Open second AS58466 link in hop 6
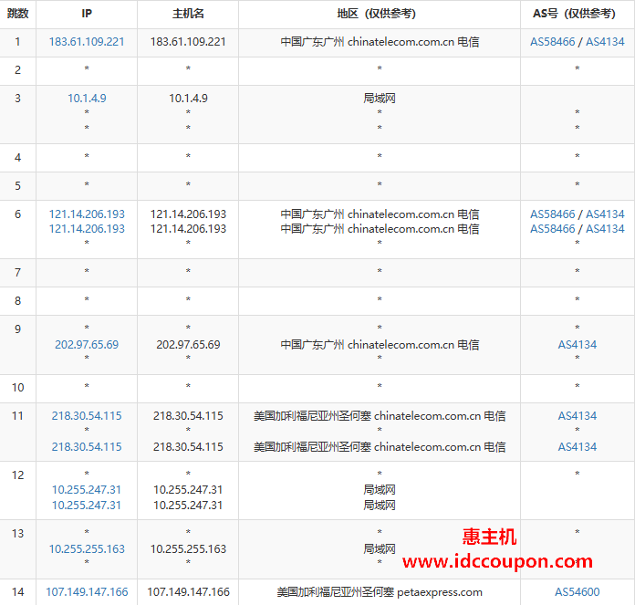 [552, 229]
